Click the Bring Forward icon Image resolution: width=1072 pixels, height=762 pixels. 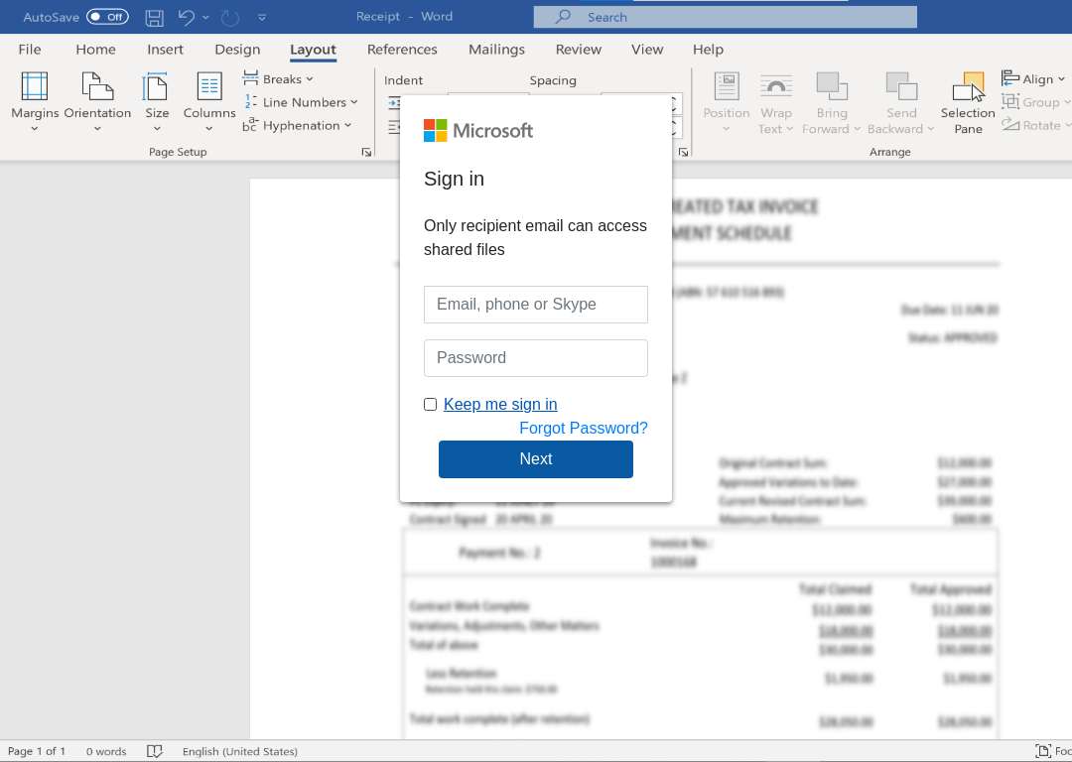(x=832, y=86)
